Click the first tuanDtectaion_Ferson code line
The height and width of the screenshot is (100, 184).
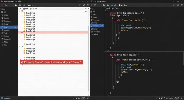(136, 28)
